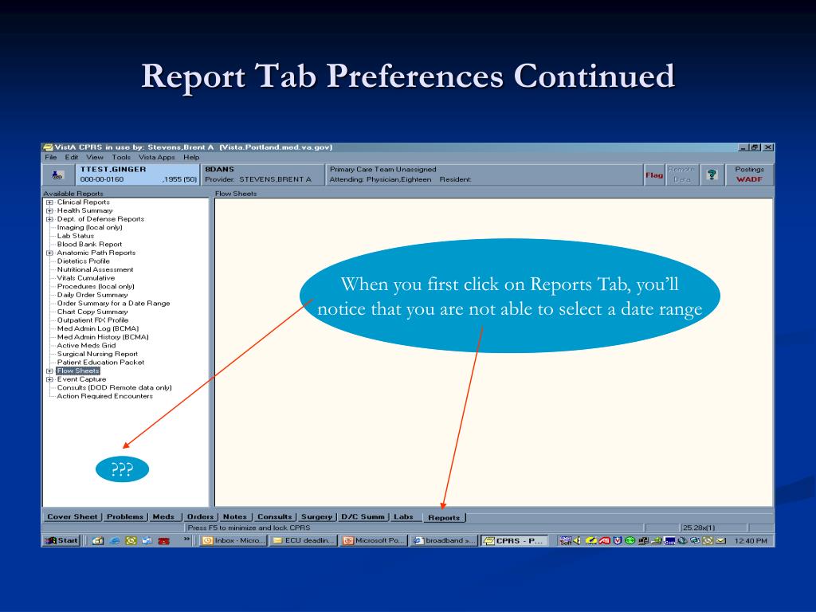Screen dimensions: 816x612
Task: Switch to the Orders tab
Action: pos(200,516)
